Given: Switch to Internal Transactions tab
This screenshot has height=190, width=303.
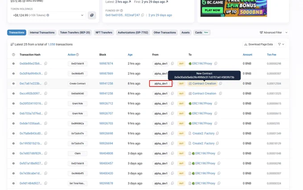Looking at the screenshot, I should (x=42, y=33).
